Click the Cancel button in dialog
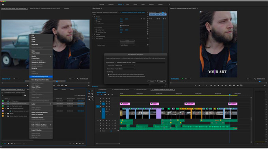 [x=152, y=81]
